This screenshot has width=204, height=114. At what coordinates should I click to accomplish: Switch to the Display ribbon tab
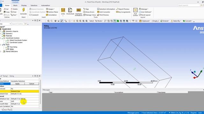coord(24,5)
